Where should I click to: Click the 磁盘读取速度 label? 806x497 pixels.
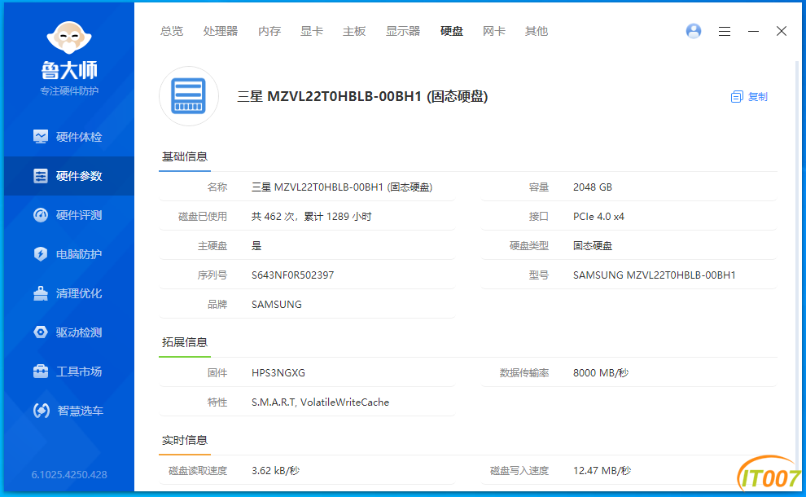(198, 471)
